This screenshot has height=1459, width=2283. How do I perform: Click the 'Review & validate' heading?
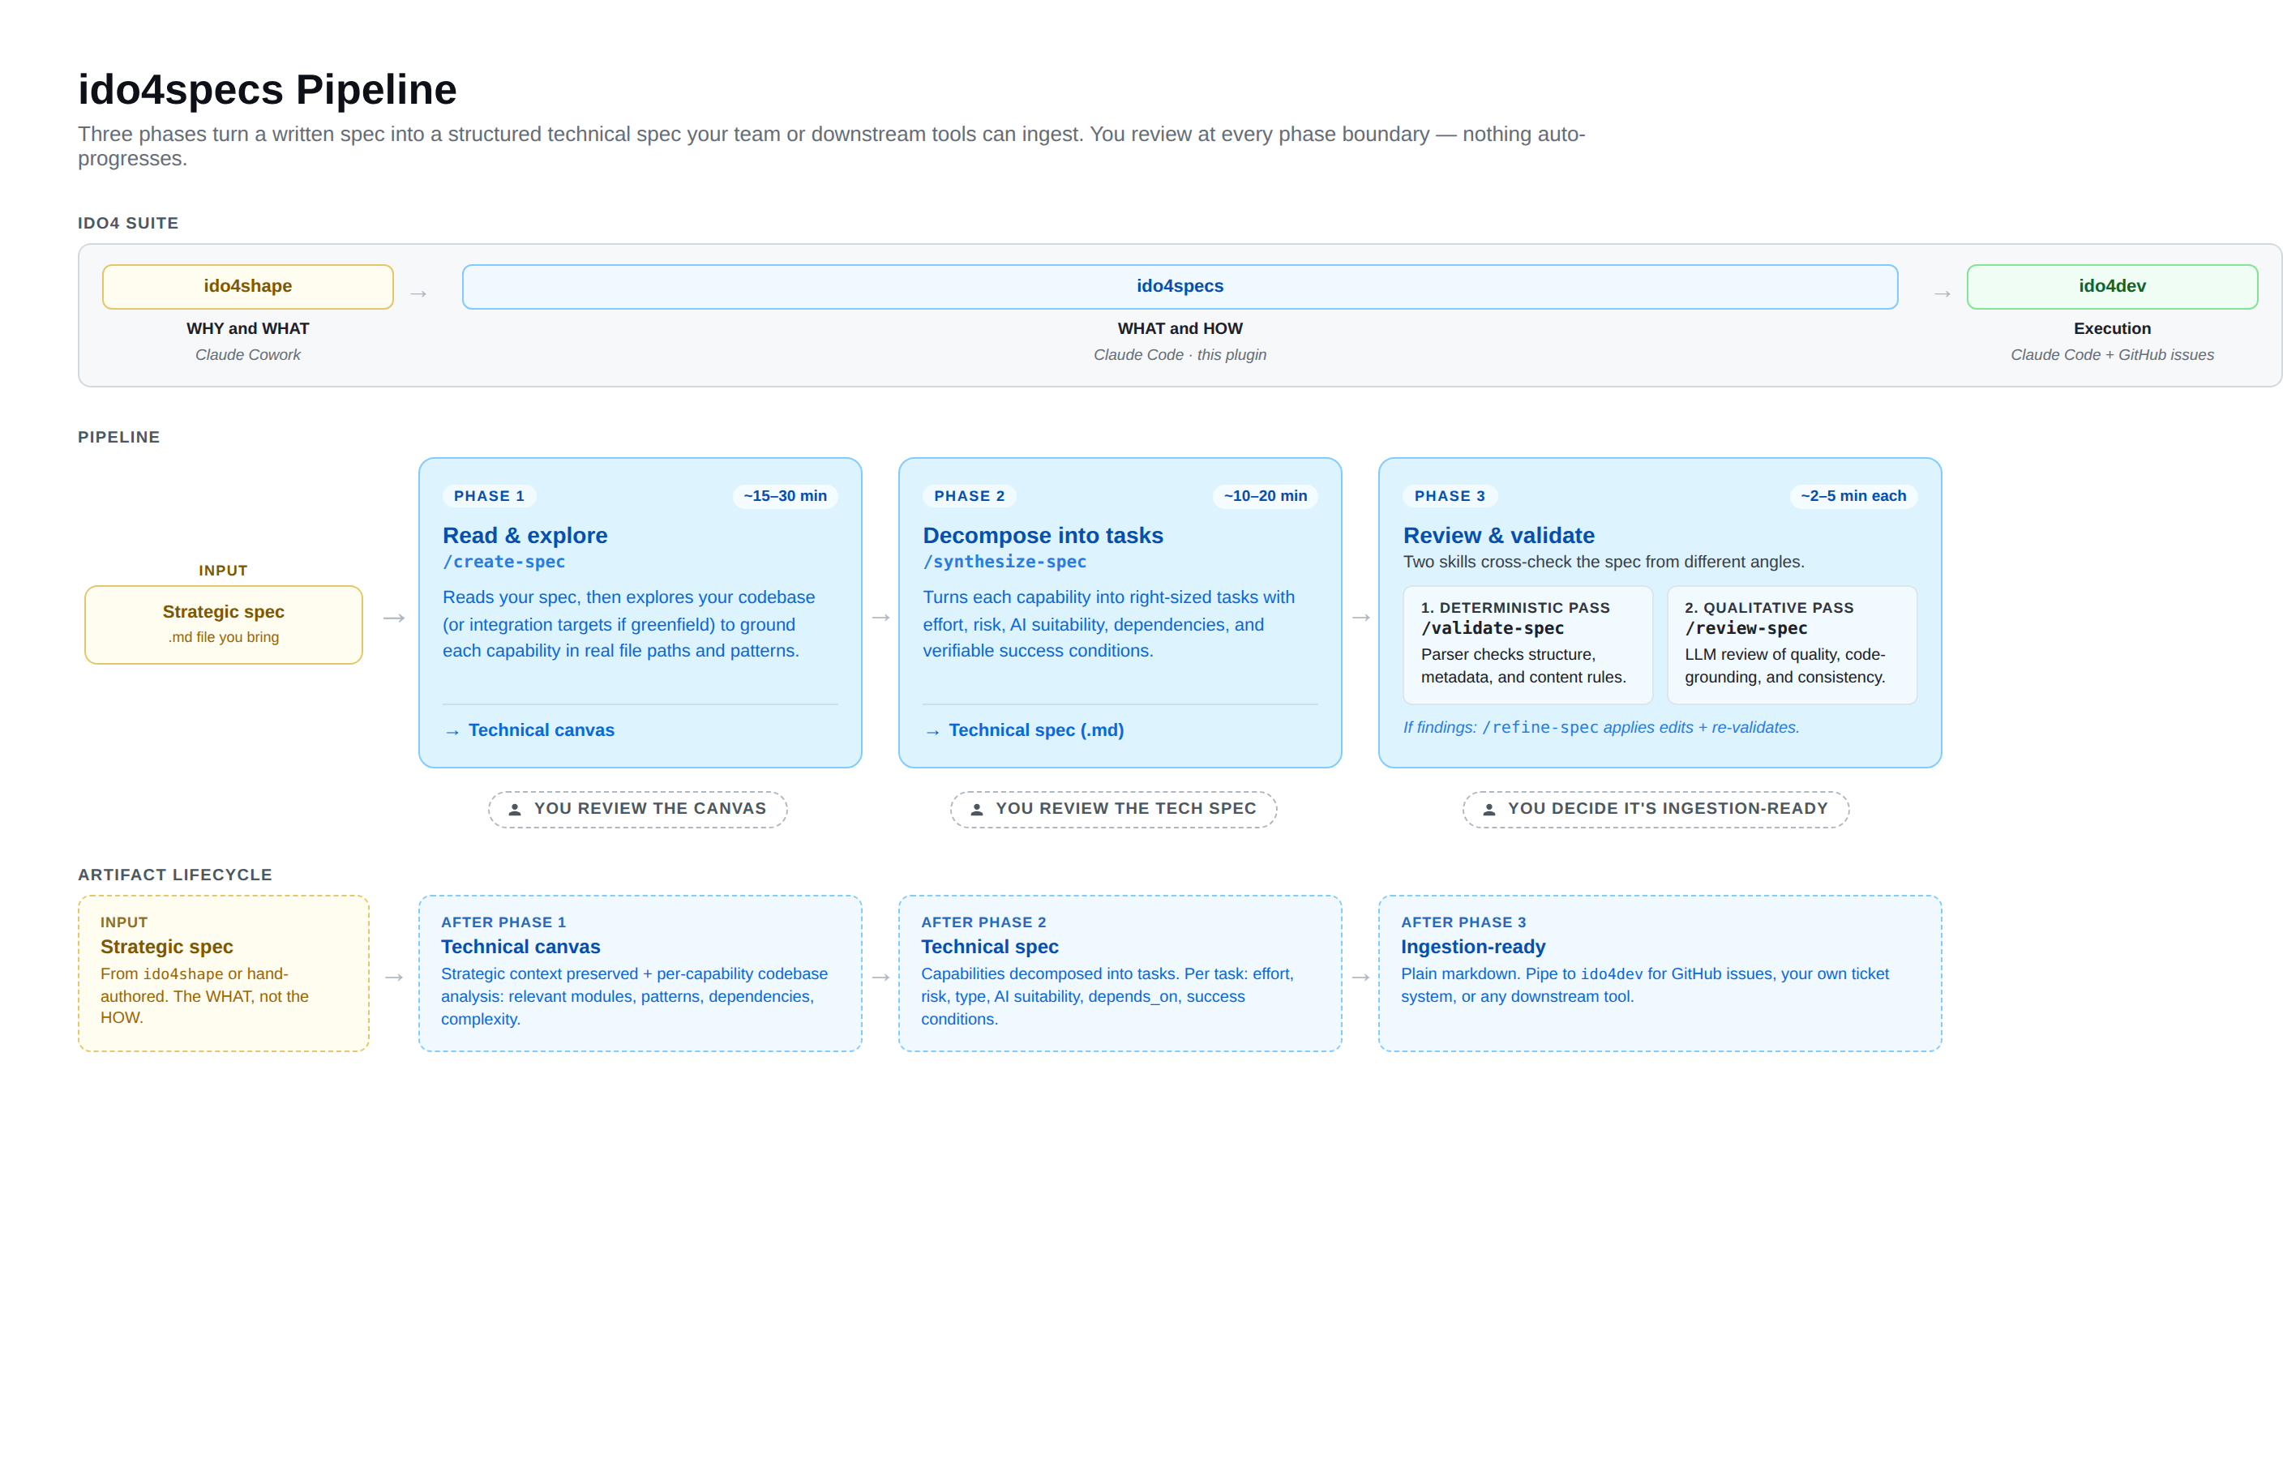tap(1499, 536)
